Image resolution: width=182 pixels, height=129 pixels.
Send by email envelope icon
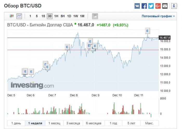coord(165,6)
